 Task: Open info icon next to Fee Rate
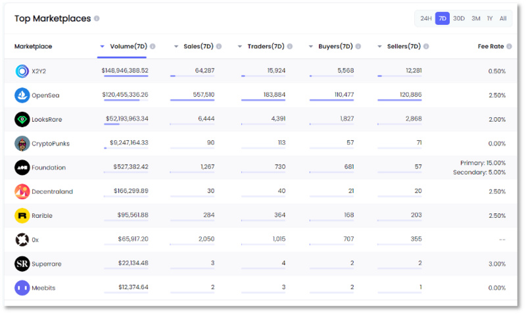point(509,46)
